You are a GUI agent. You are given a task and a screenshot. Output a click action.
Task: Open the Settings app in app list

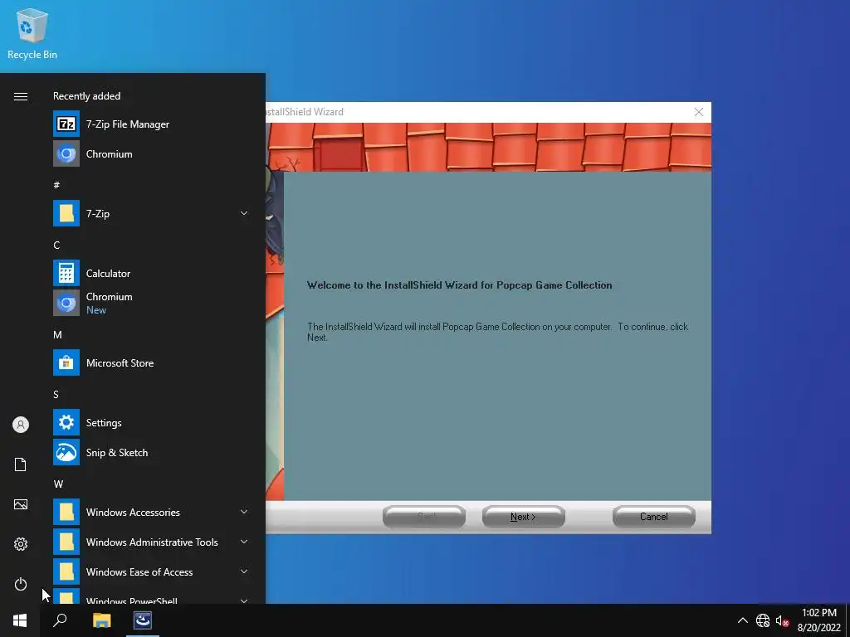pyautogui.click(x=152, y=422)
